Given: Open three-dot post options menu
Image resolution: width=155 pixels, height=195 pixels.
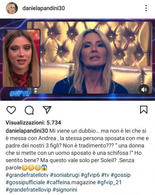Looking at the screenshot, I should pyautogui.click(x=146, y=8).
